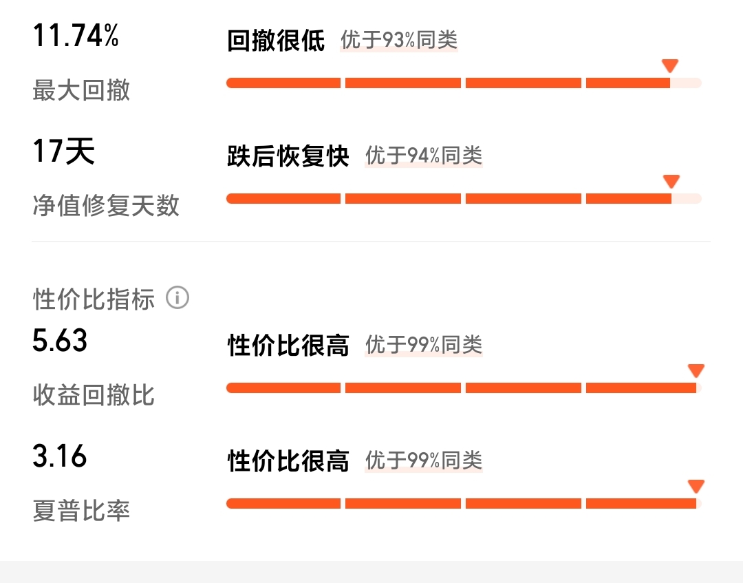Screen dimensions: 743x583
Task: Select the 性价比指标 section heading
Action: coord(94,299)
